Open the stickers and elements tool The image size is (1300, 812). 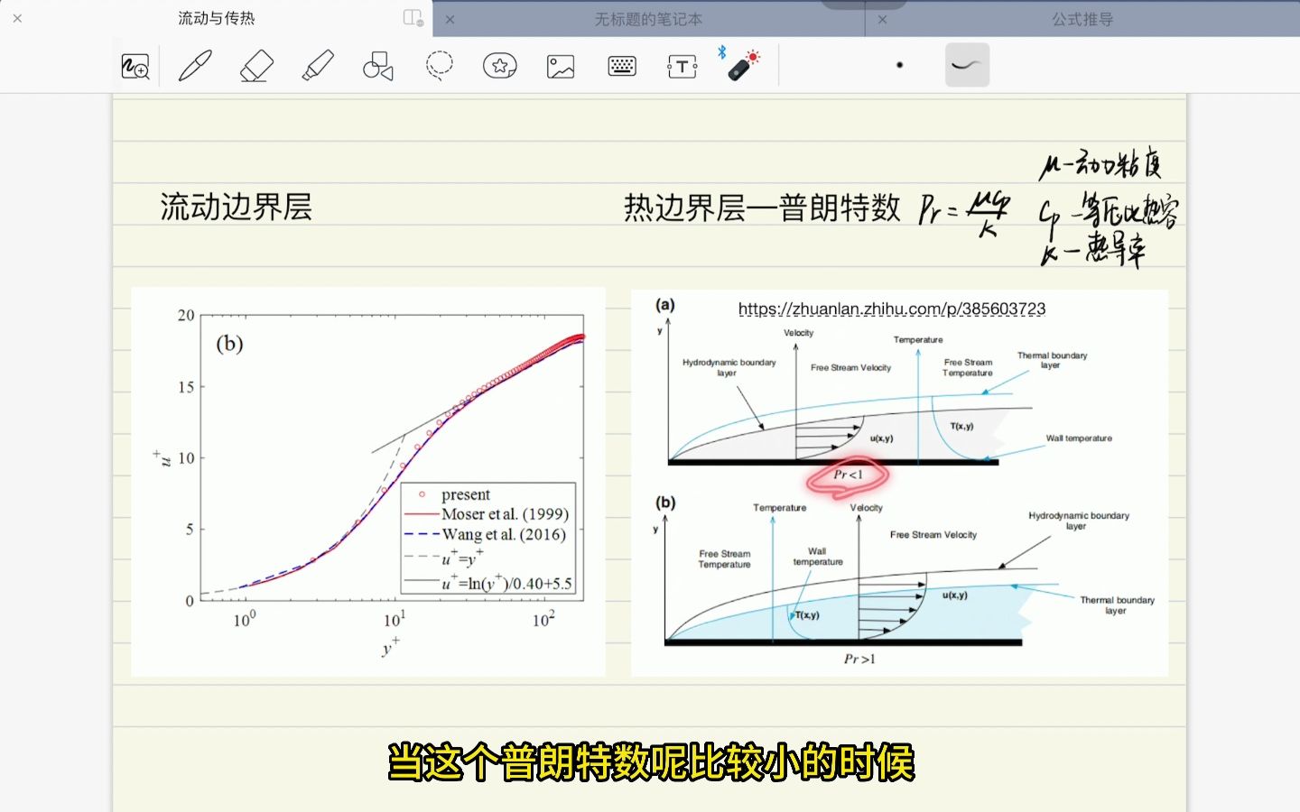click(x=500, y=65)
